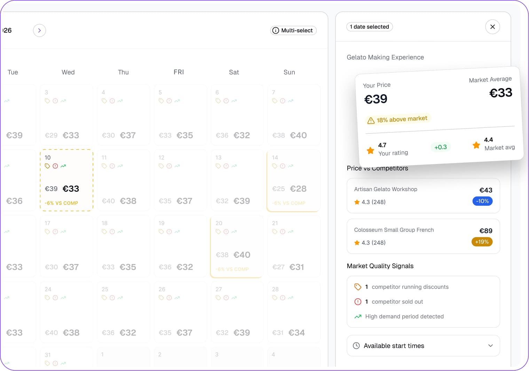529x371 pixels.
Task: Click competitor running discounts tag icon
Action: tap(358, 287)
